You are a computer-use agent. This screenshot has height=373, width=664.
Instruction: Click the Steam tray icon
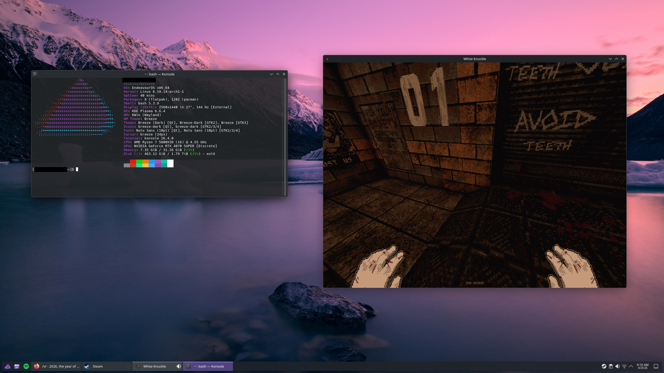604,366
